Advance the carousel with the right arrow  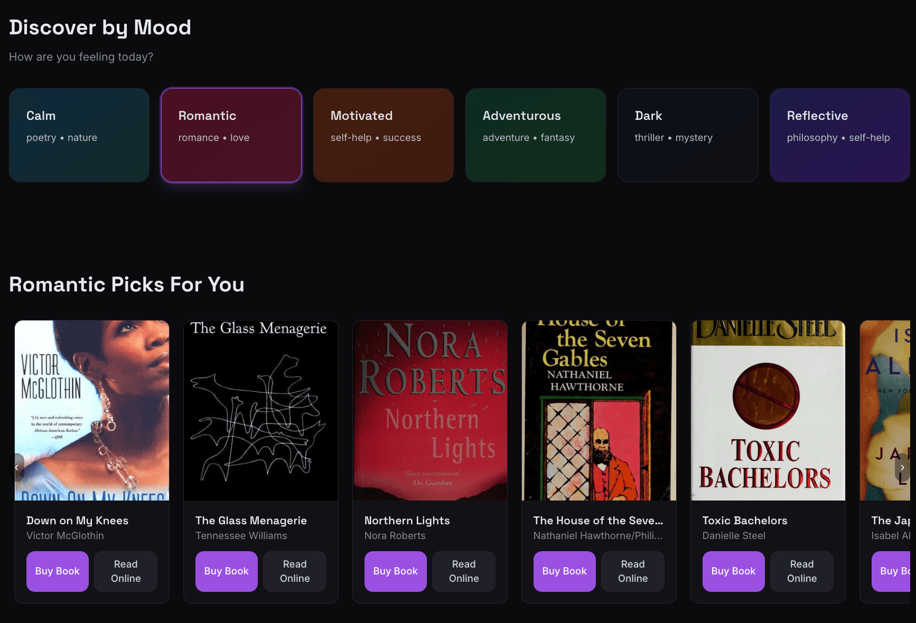click(x=902, y=467)
